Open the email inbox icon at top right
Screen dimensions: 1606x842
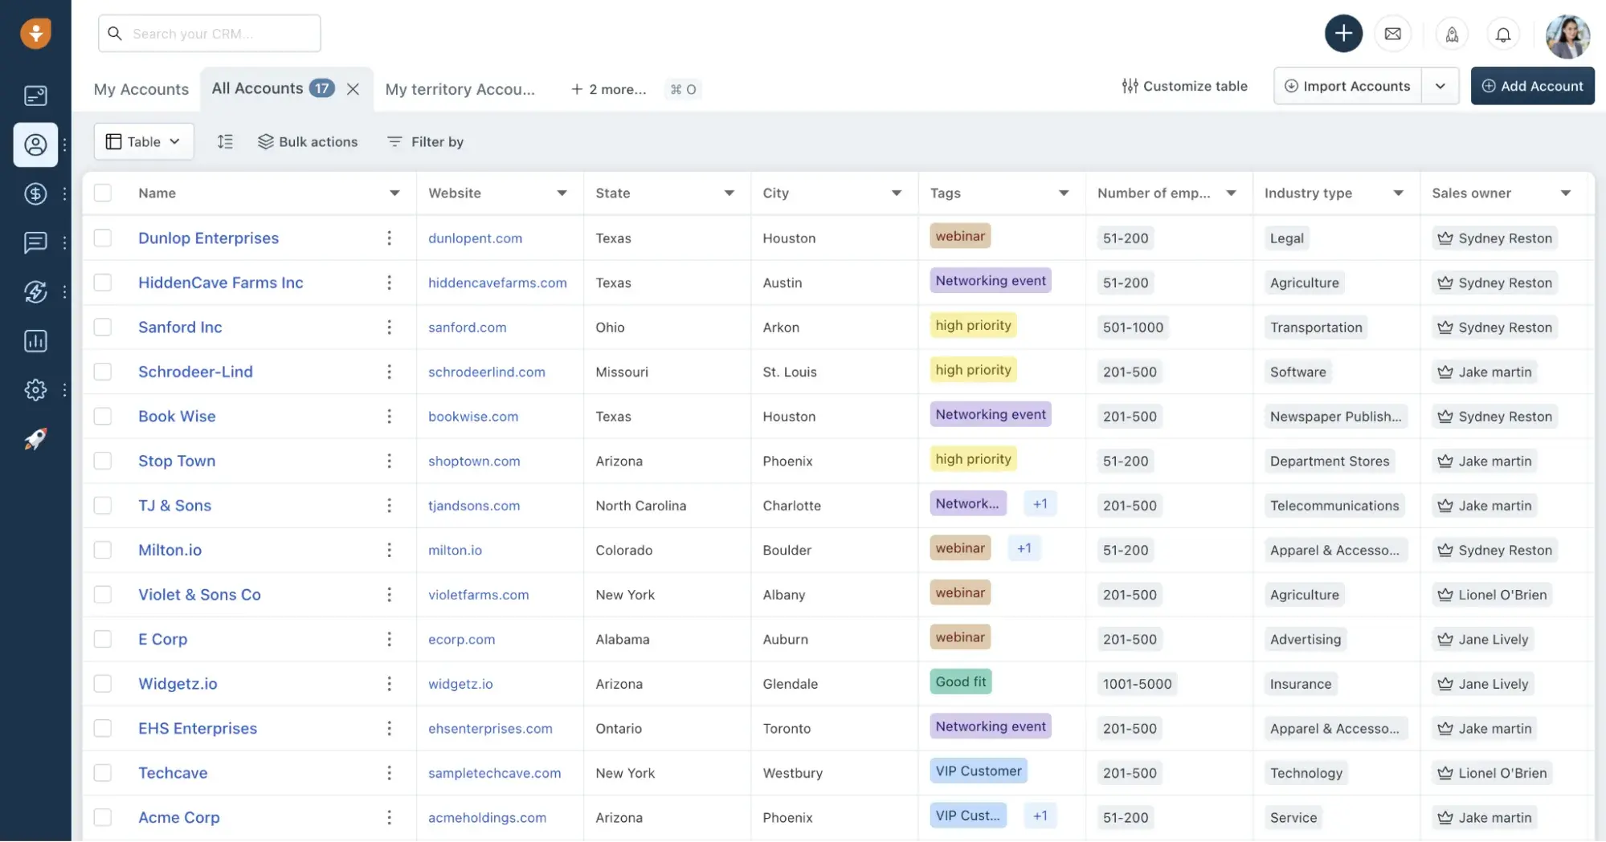coord(1394,33)
